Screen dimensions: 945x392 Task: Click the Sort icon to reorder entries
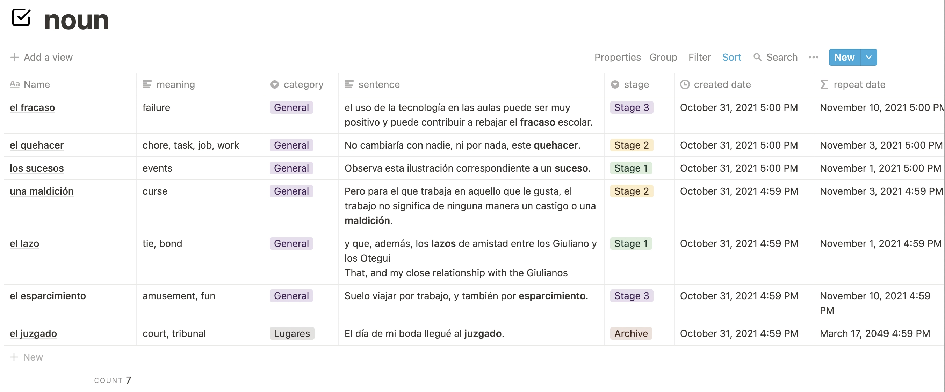(732, 57)
